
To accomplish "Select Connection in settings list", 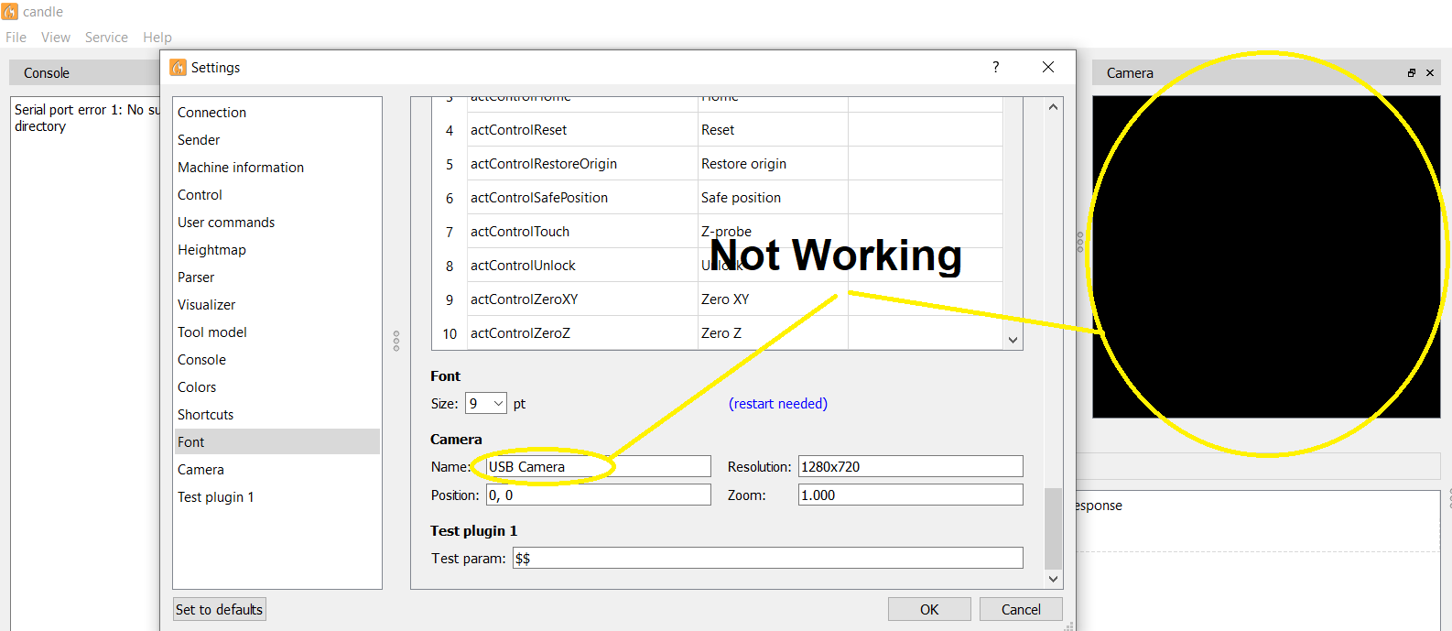I will (276, 113).
